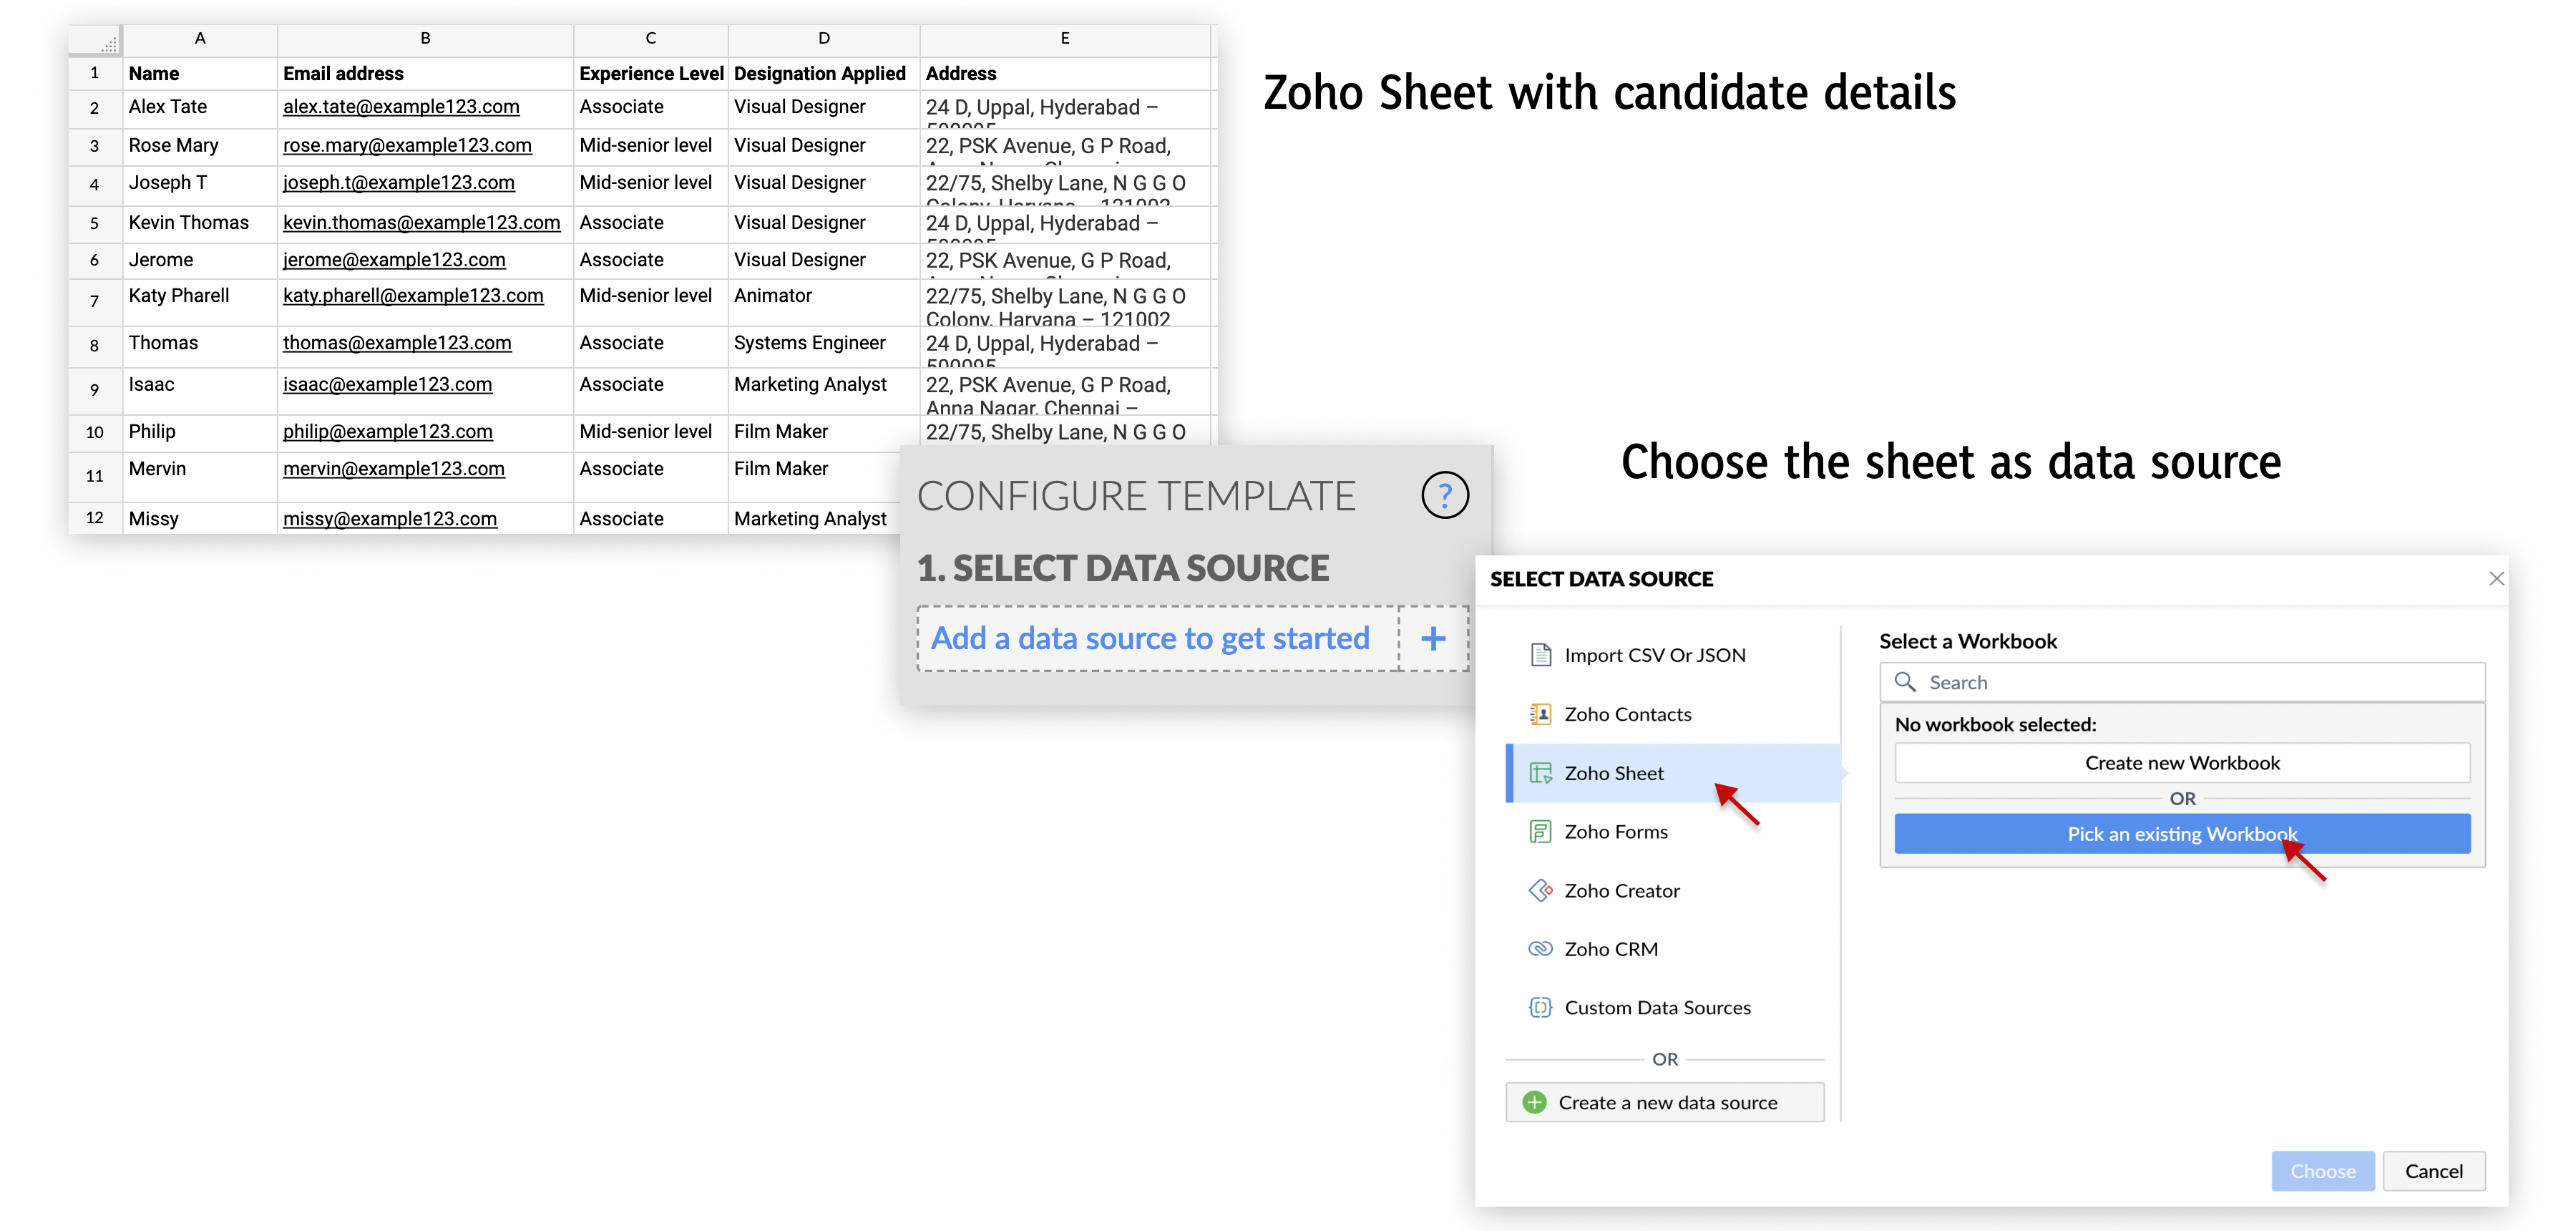The width and height of the screenshot is (2576, 1231).
Task: Click the green plus icon for new data source
Action: [1534, 1102]
